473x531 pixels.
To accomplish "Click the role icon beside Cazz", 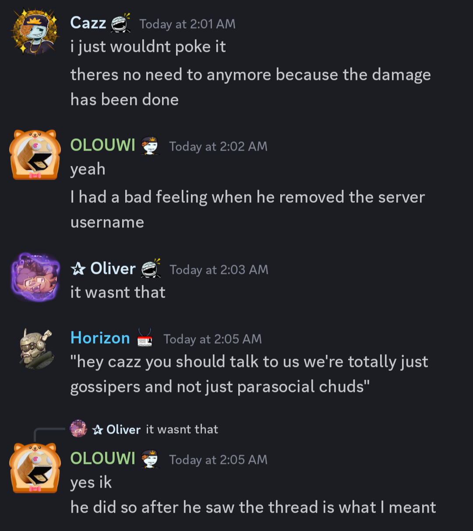I will [120, 23].
